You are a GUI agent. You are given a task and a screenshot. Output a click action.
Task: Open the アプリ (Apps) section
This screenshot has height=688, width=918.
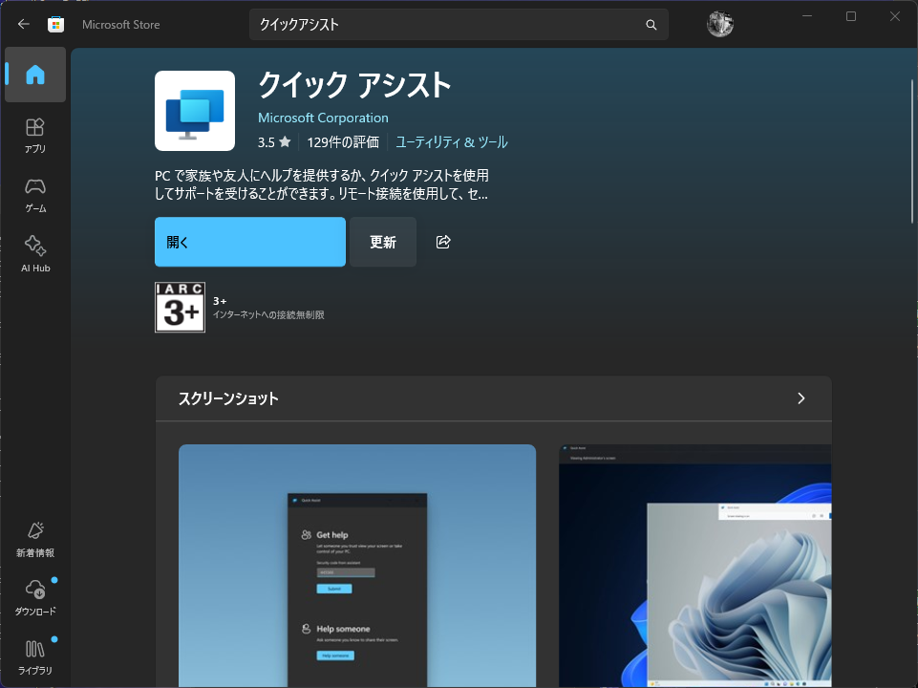[35, 136]
